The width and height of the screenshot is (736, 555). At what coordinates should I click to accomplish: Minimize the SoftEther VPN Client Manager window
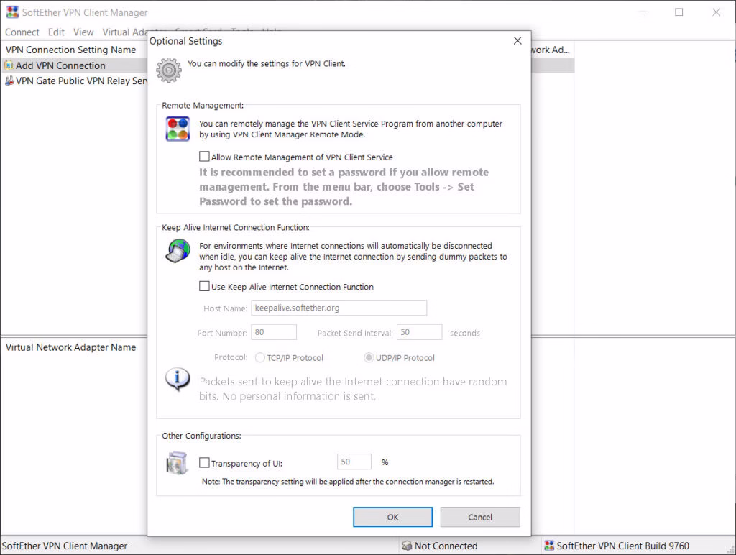[x=643, y=12]
